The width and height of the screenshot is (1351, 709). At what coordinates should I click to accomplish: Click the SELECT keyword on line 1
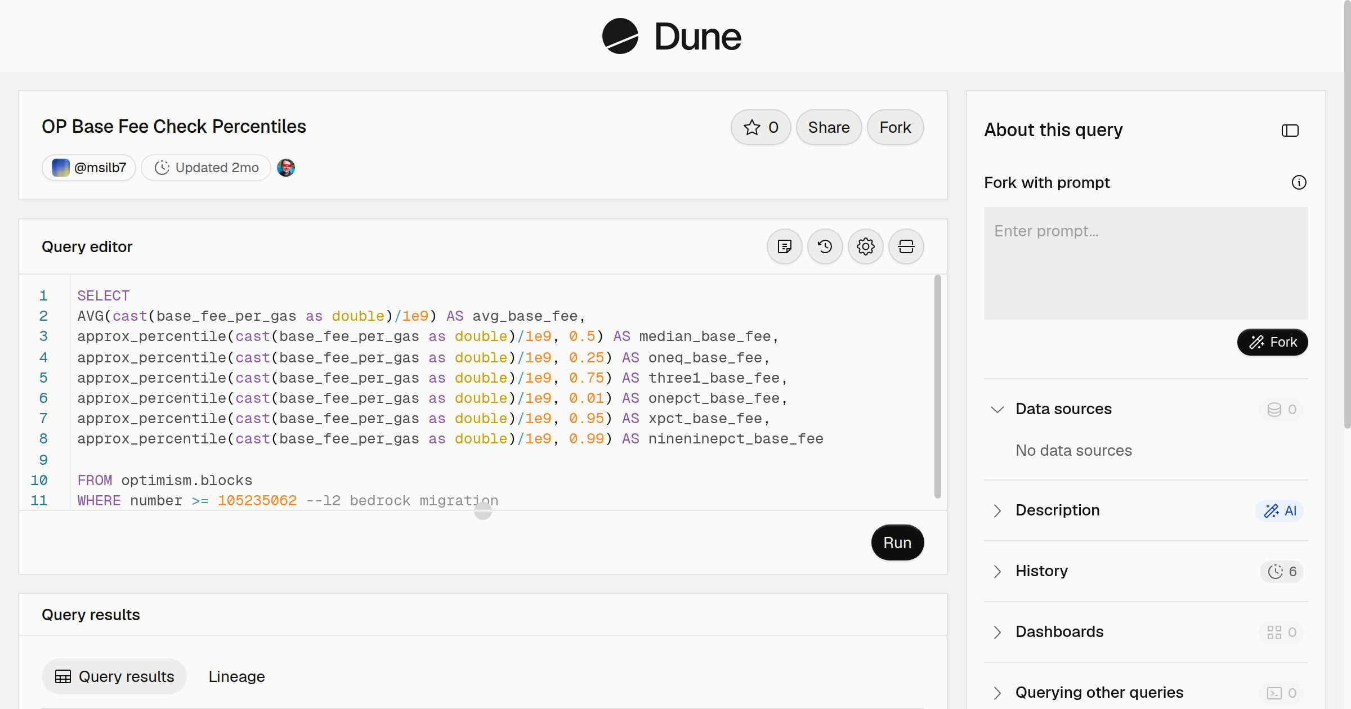[x=104, y=295]
